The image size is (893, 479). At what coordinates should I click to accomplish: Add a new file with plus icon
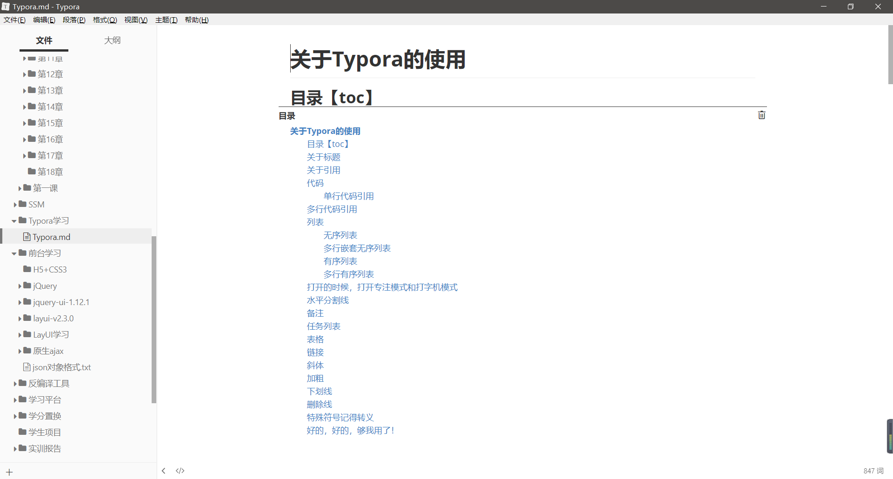click(9, 472)
